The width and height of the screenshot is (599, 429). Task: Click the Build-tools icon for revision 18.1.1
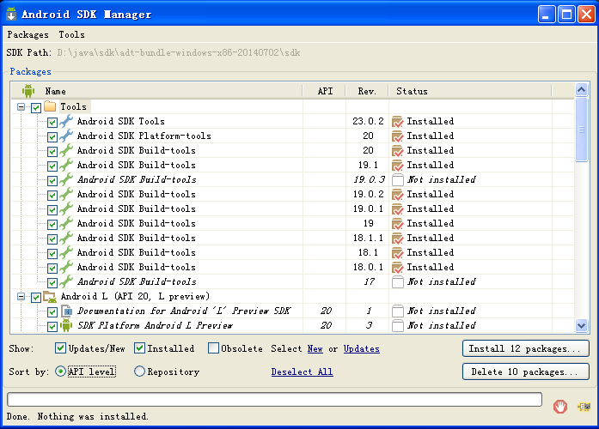(66, 238)
